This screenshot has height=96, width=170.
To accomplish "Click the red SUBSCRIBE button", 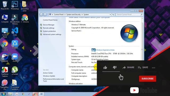I will (x=148, y=79).
